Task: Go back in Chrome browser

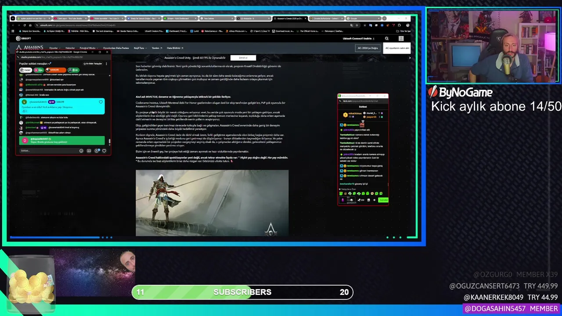Action: (x=13, y=25)
